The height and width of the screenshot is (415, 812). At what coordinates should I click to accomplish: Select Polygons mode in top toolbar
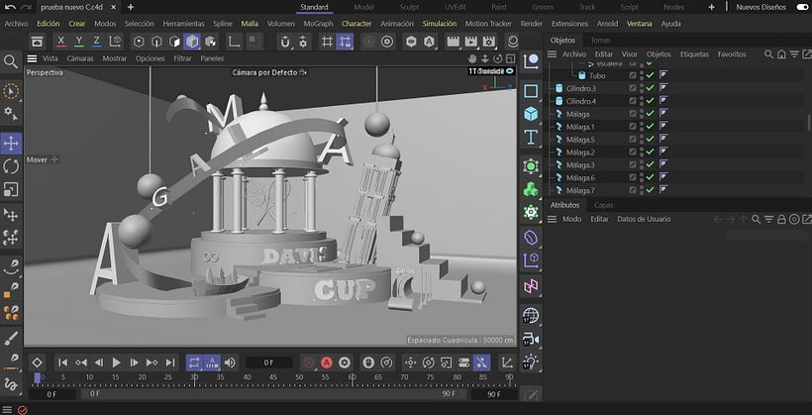click(x=174, y=42)
